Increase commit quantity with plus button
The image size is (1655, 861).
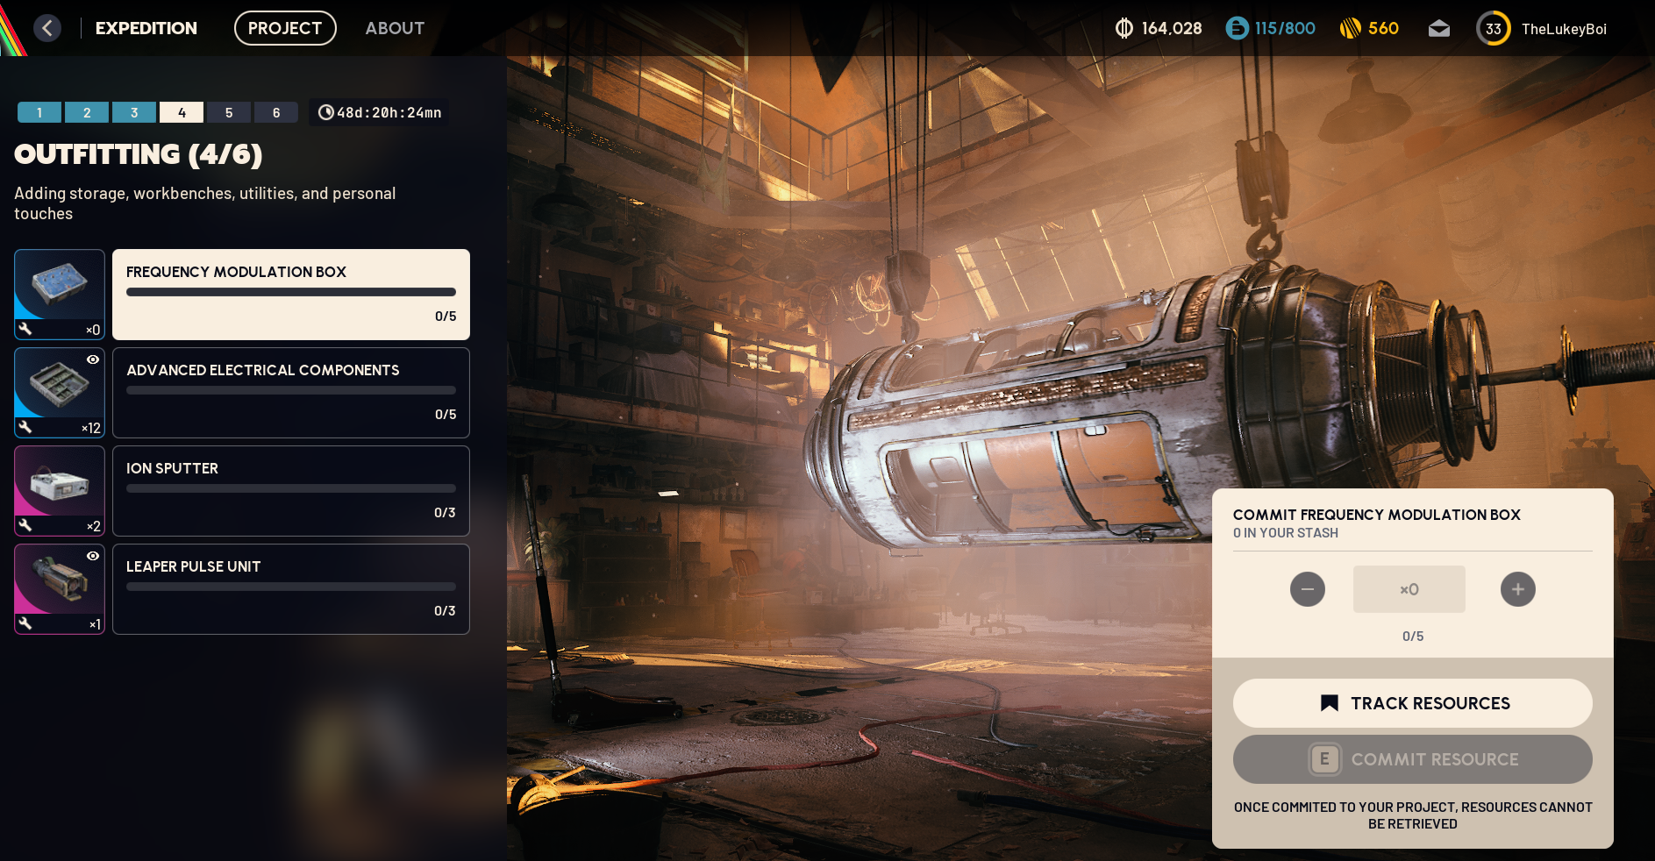(1518, 589)
